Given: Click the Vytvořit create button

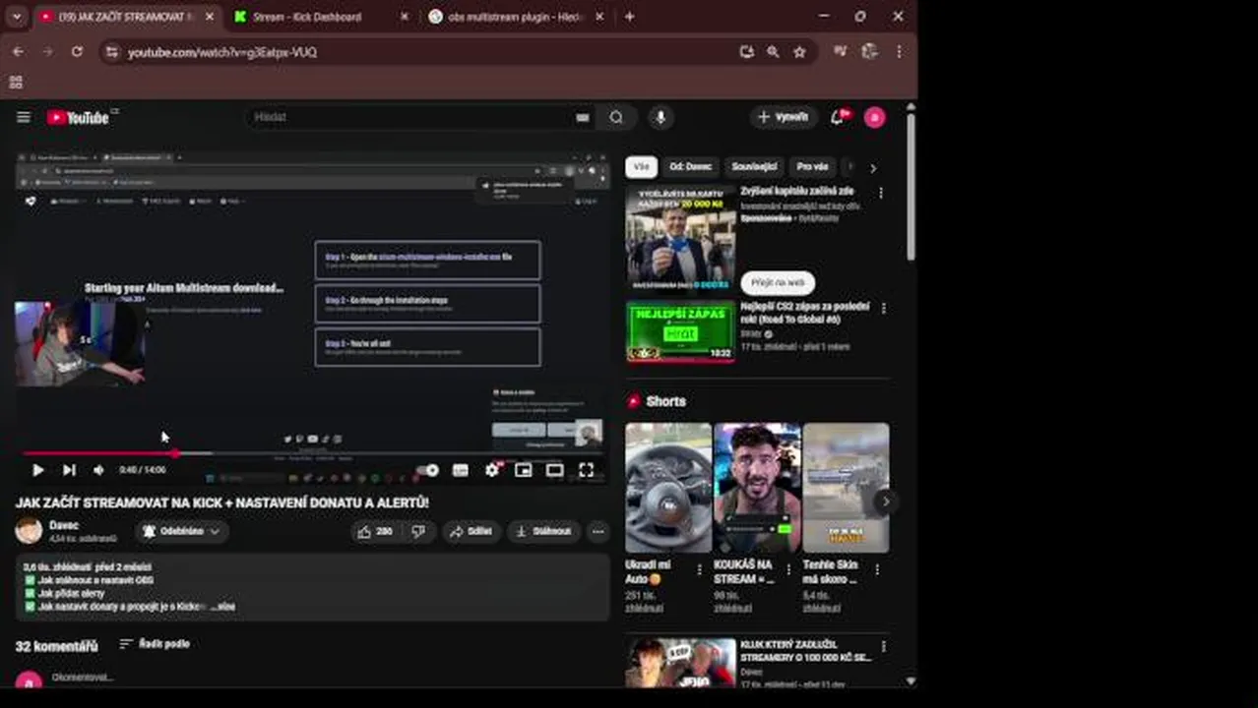Looking at the screenshot, I should point(784,117).
